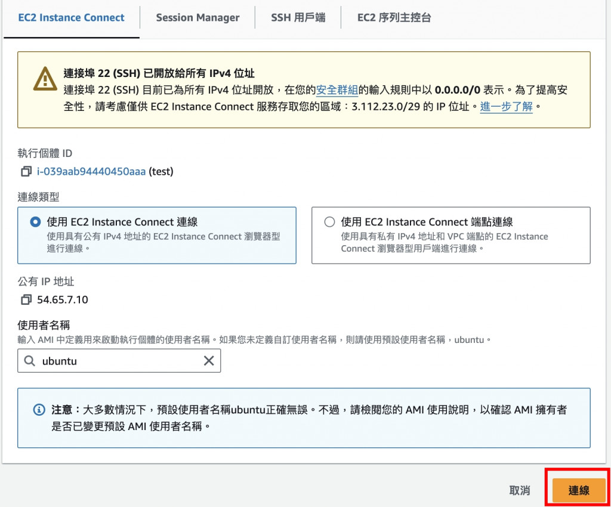
Task: Switch to the EC2 Instance Connect tab
Action: coord(72,18)
